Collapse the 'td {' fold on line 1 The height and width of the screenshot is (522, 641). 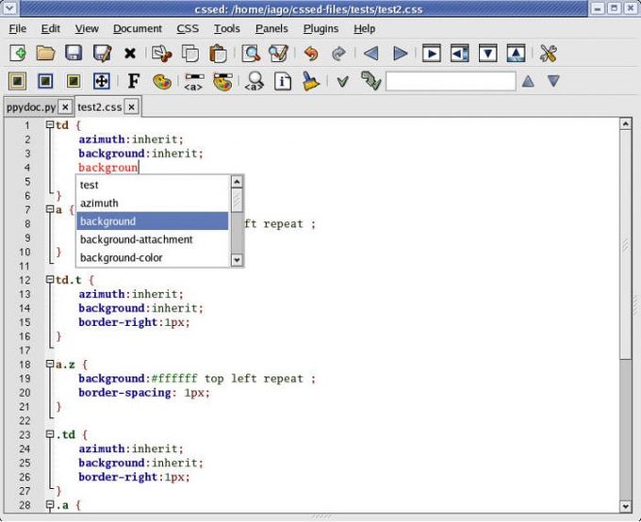point(50,124)
